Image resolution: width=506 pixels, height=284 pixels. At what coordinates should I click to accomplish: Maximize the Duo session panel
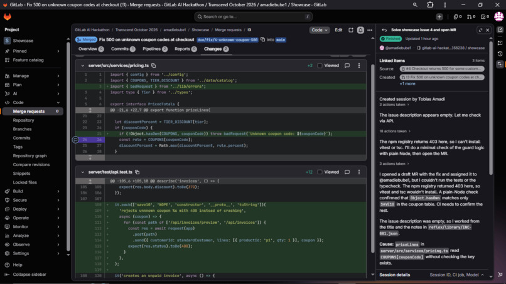pos(480,30)
